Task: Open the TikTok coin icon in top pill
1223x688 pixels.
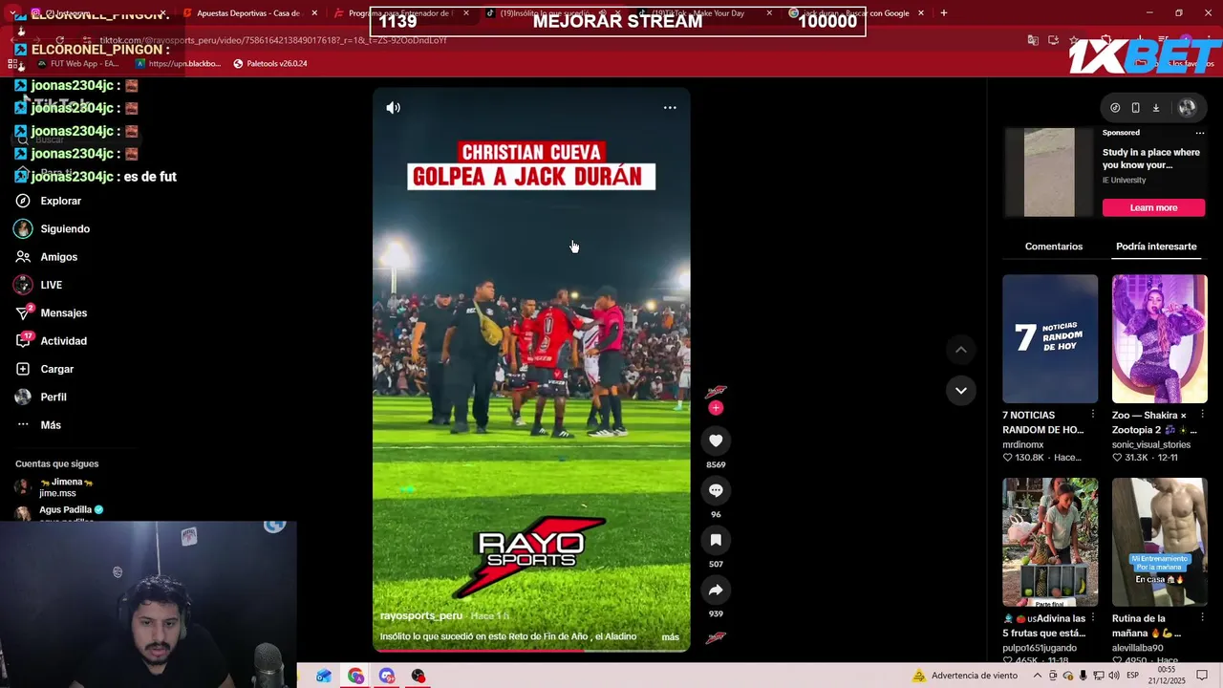Action: coord(1115,108)
